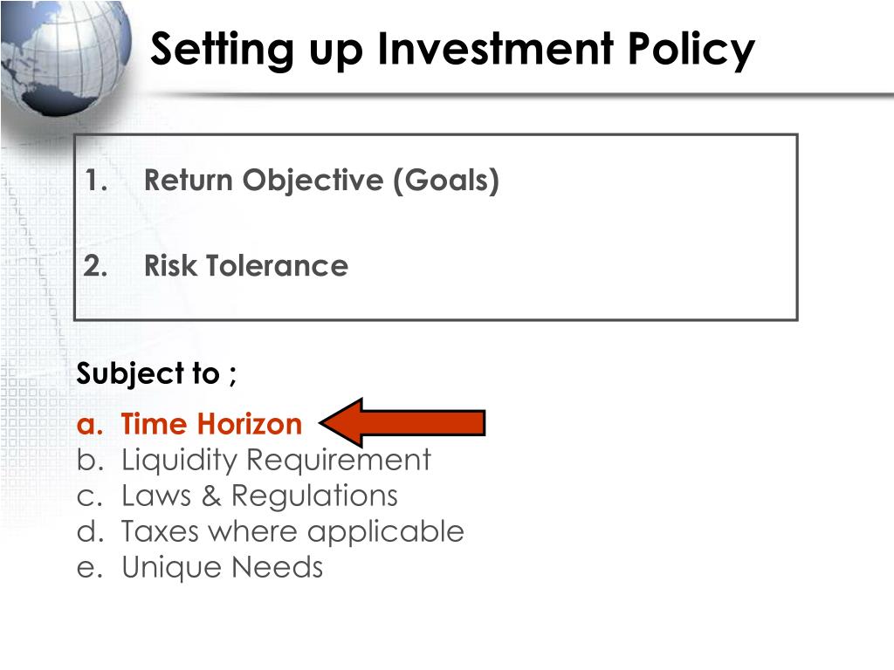Click the Risk Tolerance list item
This screenshot has width=894, height=670.
click(x=245, y=266)
